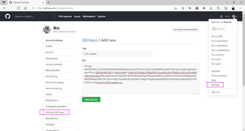Open Scheduled reminders settings
The width and height of the screenshot is (245, 131).
61,106
